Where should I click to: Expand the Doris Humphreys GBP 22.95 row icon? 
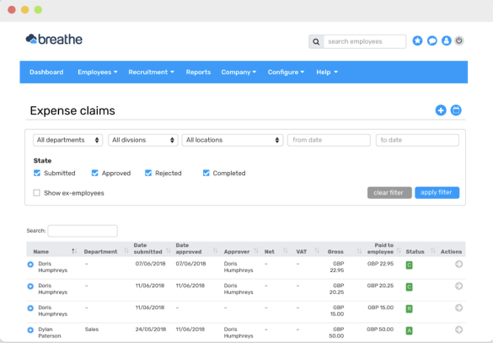[x=30, y=265]
